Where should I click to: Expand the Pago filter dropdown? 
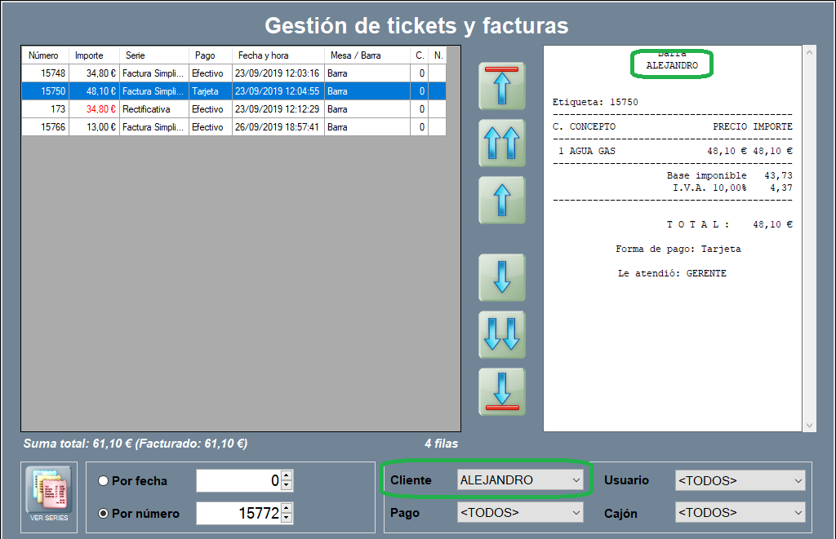pos(520,513)
